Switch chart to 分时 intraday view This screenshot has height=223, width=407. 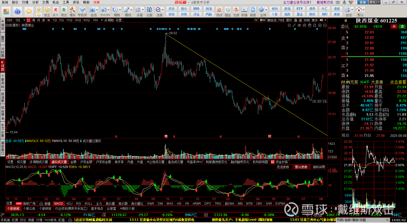pyautogui.click(x=9, y=20)
